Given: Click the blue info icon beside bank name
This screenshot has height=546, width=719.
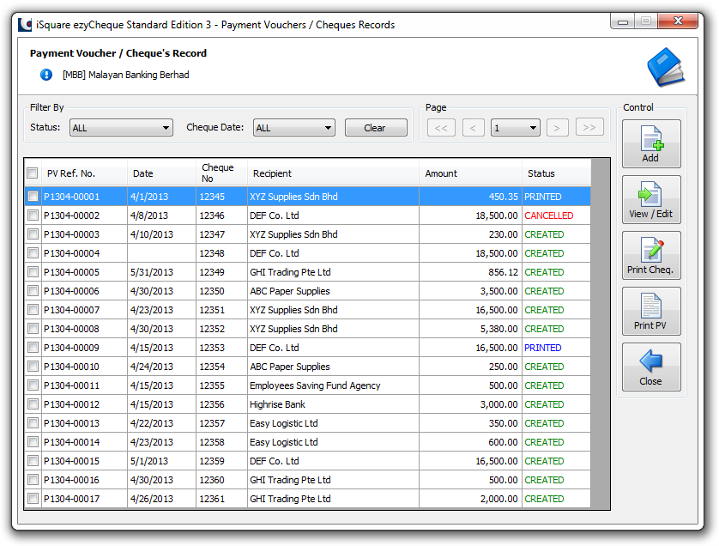Looking at the screenshot, I should (x=46, y=75).
